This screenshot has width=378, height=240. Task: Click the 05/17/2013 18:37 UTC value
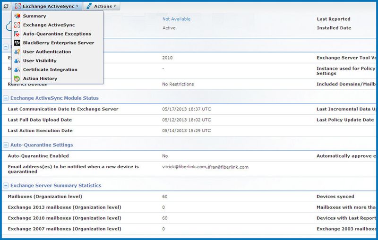(187, 109)
